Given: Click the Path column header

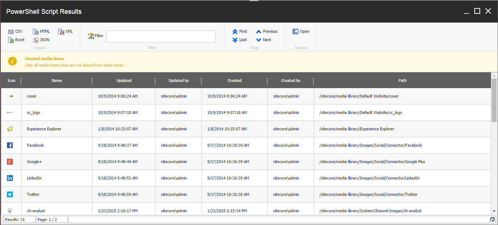Looking at the screenshot, I should tap(402, 80).
